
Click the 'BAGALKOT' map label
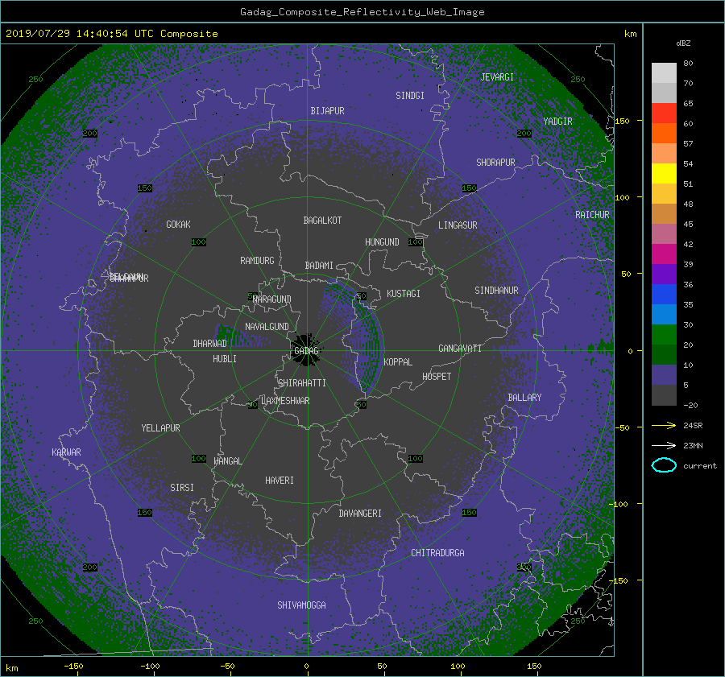tap(322, 221)
